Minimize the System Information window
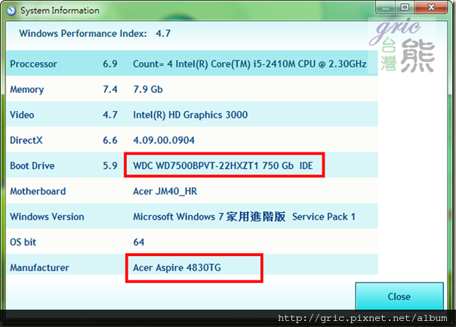Screen dimensions: 456x327 [386, 8]
